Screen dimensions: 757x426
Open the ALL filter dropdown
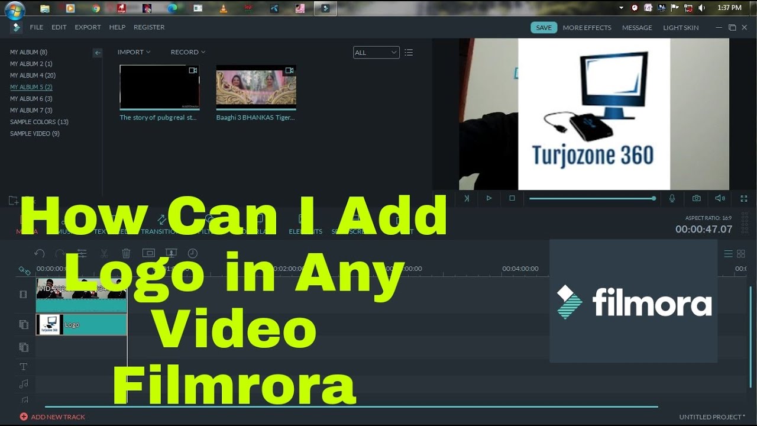376,53
